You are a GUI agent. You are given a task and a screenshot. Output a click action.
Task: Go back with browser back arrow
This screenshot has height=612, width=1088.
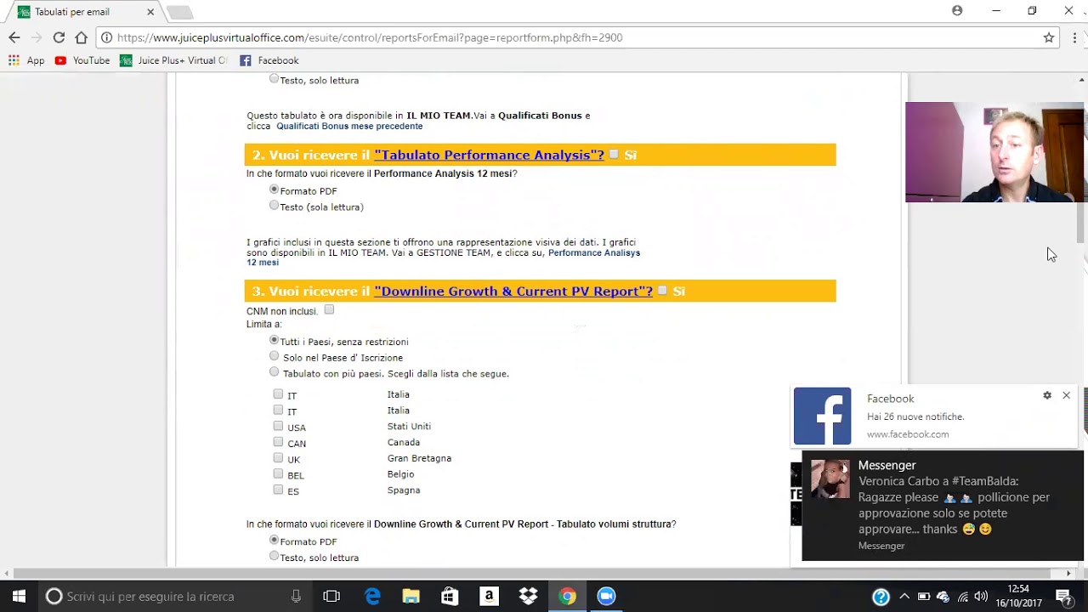(x=14, y=37)
